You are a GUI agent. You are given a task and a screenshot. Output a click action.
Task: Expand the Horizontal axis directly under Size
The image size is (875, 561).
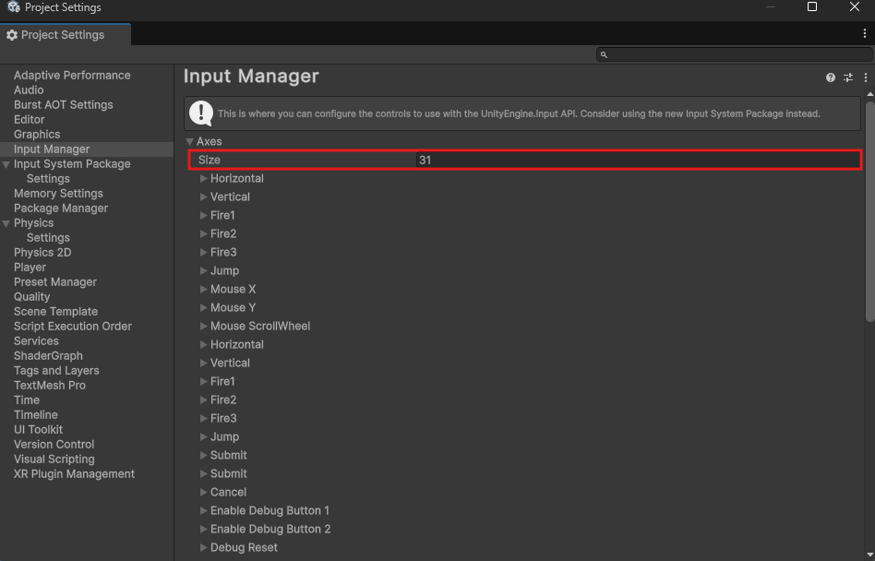[204, 178]
